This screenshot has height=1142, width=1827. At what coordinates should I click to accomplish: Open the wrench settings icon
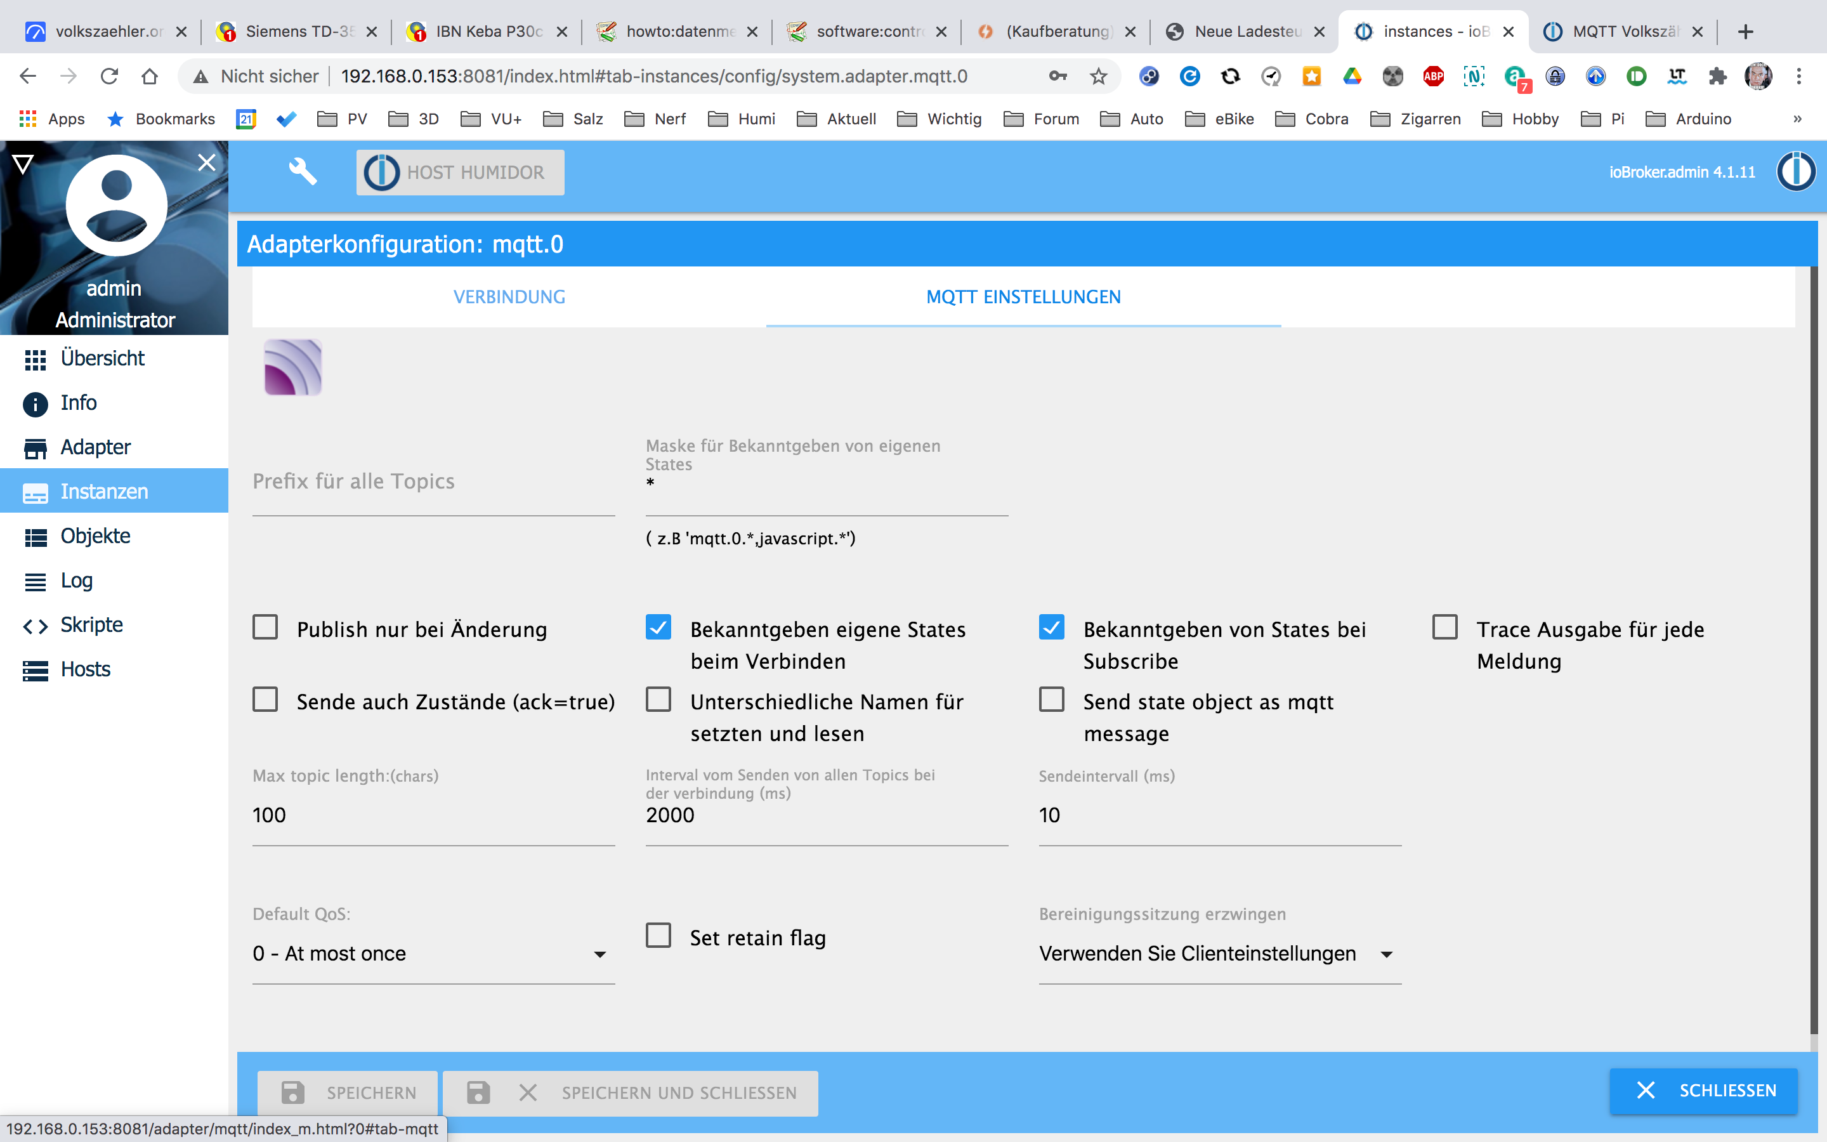[303, 171]
